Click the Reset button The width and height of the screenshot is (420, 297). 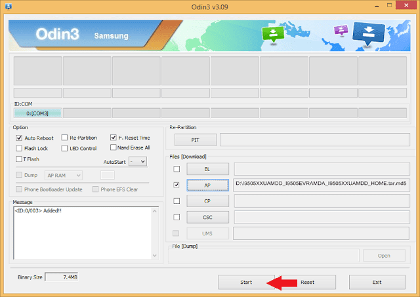pyautogui.click(x=308, y=282)
